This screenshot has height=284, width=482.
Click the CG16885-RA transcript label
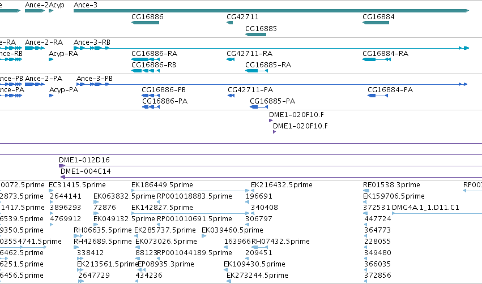point(268,65)
